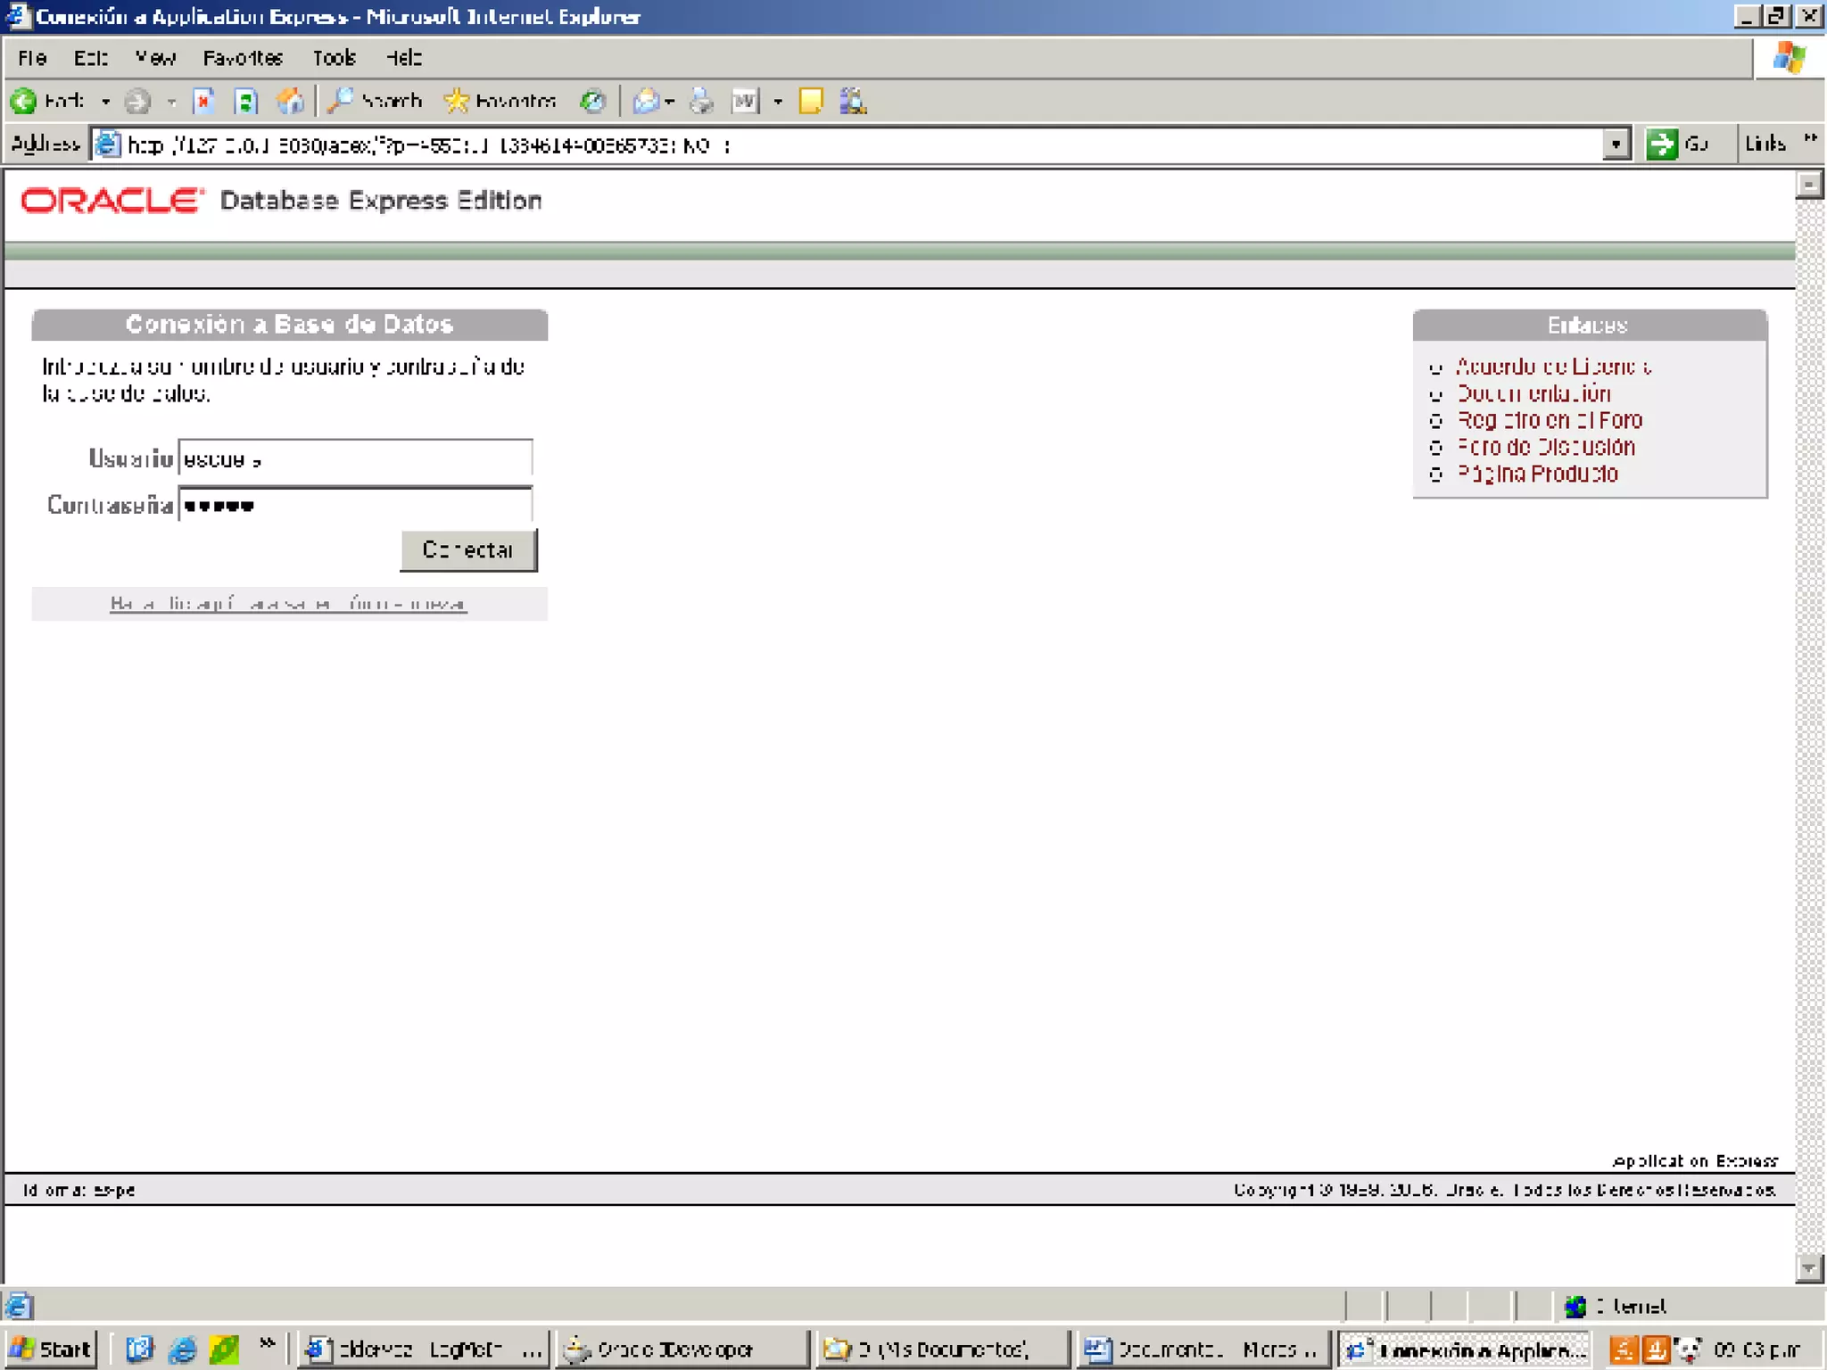Open the Tools menu
This screenshot has width=1827, height=1370.
[335, 59]
